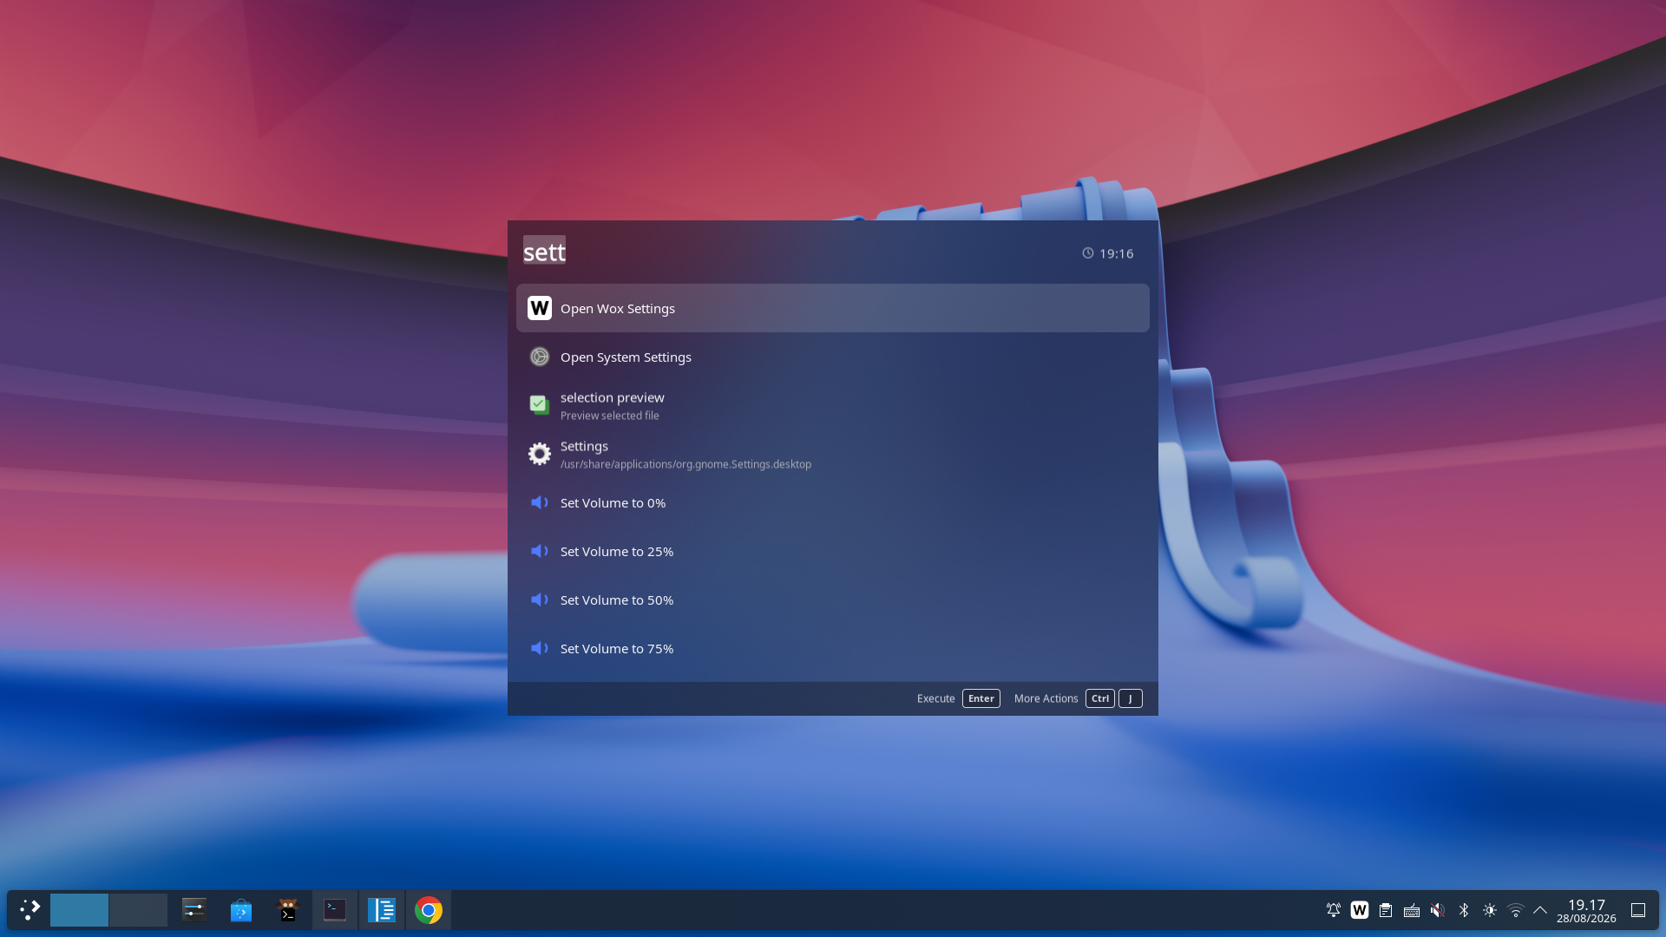
Task: Open the taskbar clock showing 28/08/2026
Action: [1586, 911]
